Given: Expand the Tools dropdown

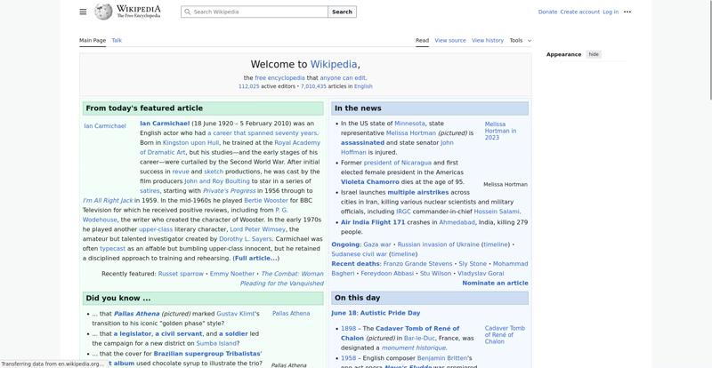Looking at the screenshot, I should (521, 40).
